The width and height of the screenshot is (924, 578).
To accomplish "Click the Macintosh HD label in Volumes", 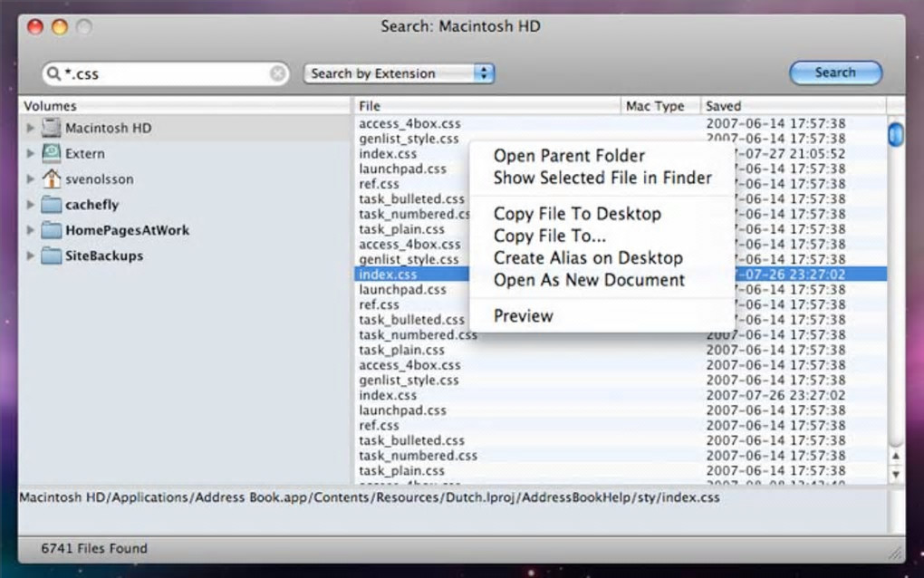I will click(x=109, y=128).
